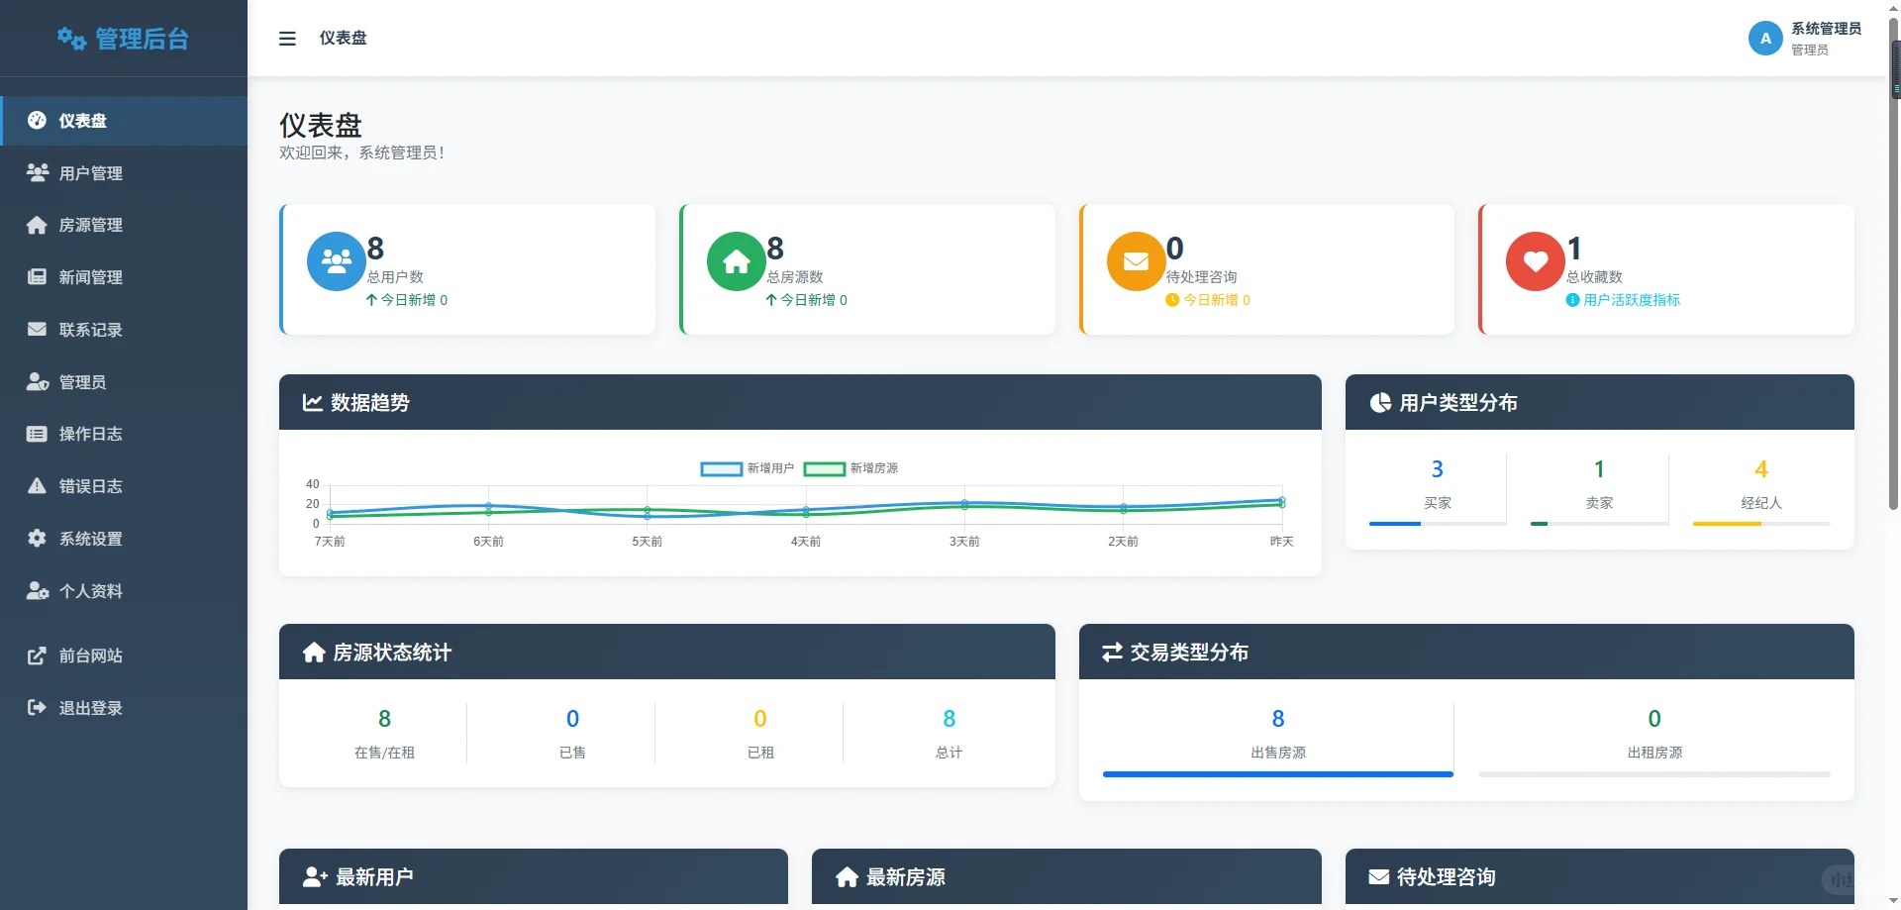Toggle the sidebar with the hamburger icon
Viewport: 1901px width, 910px height.
[287, 38]
